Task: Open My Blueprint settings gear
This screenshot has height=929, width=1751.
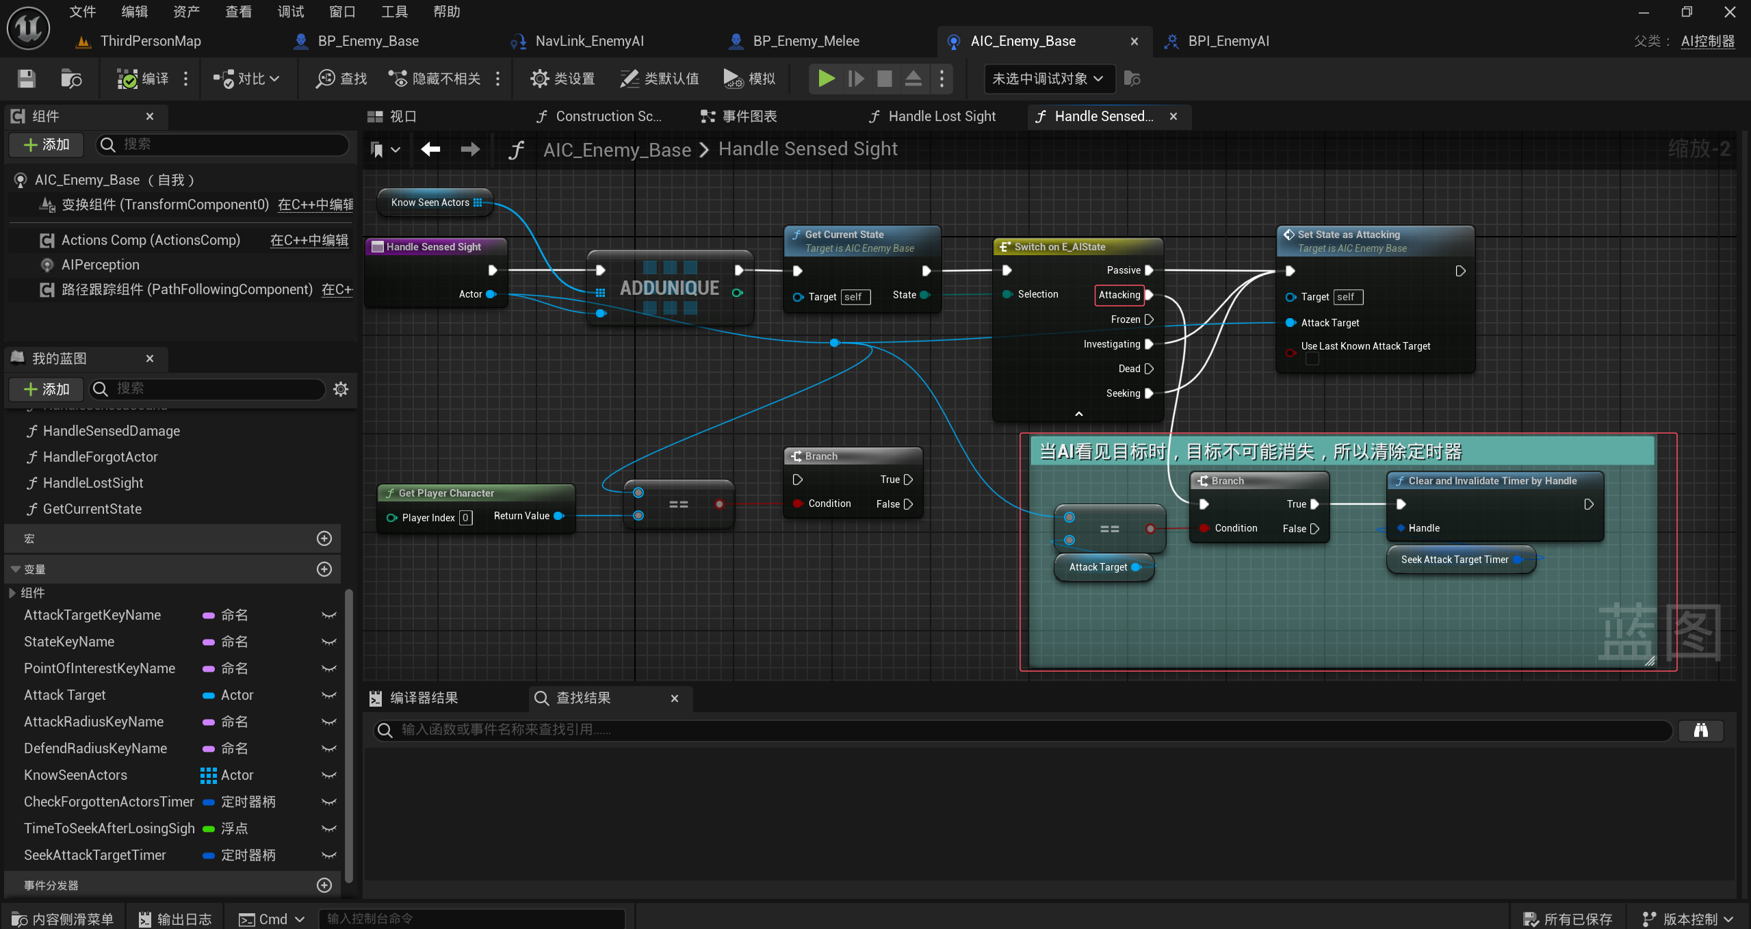Action: click(x=341, y=389)
